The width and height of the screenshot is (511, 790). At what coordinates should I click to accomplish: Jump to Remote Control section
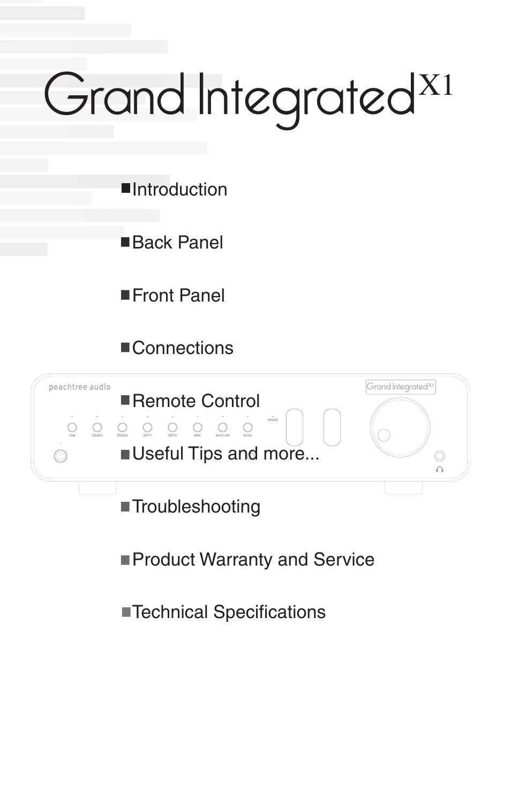tap(196, 401)
